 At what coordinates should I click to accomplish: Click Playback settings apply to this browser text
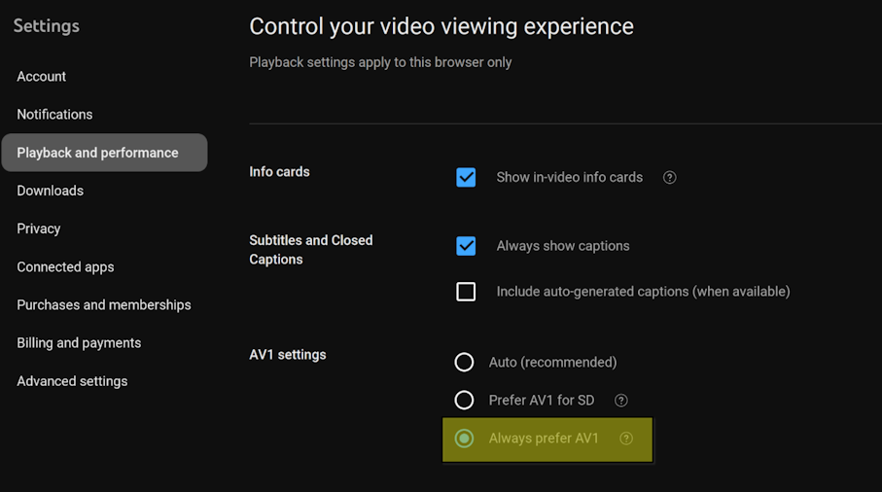380,62
